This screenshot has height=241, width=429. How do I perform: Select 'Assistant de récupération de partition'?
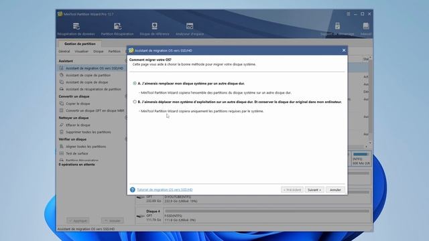(x=93, y=89)
